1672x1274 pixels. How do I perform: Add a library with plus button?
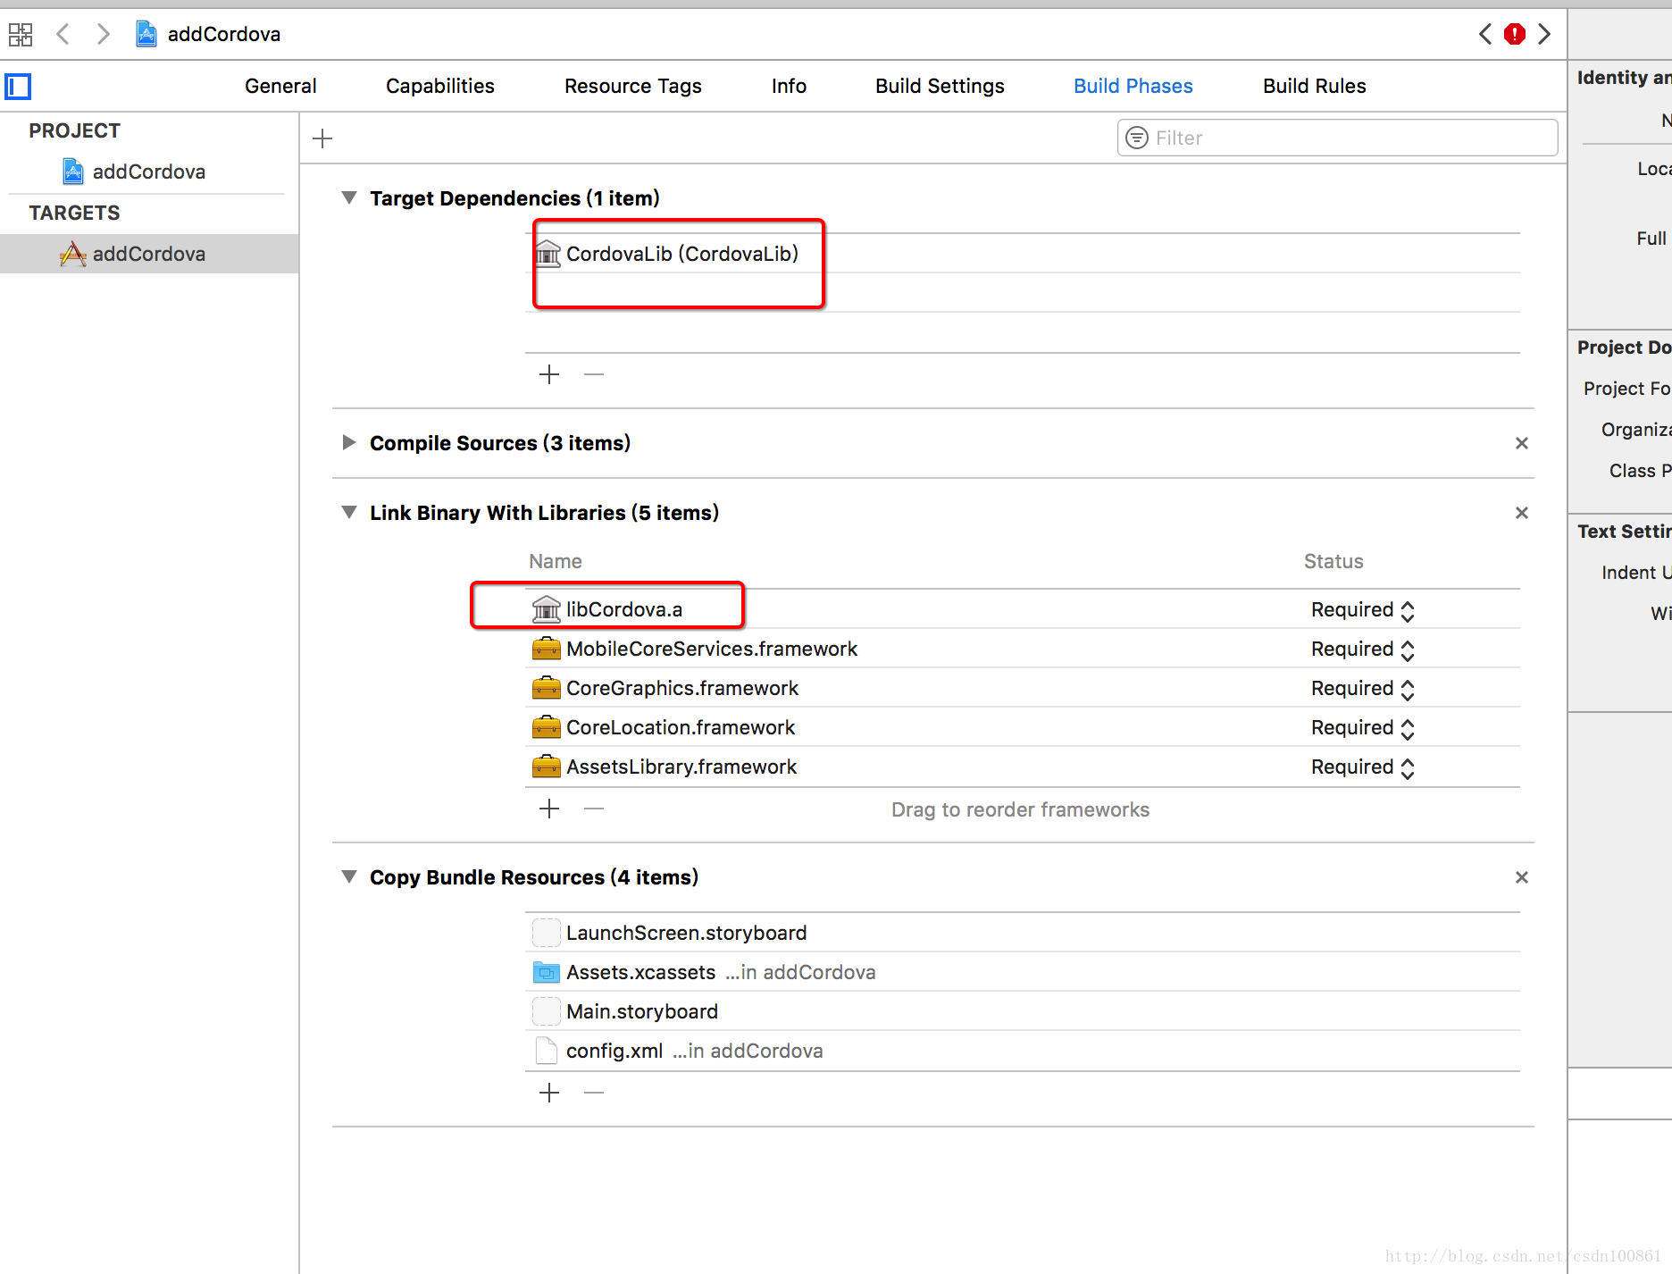(x=549, y=809)
